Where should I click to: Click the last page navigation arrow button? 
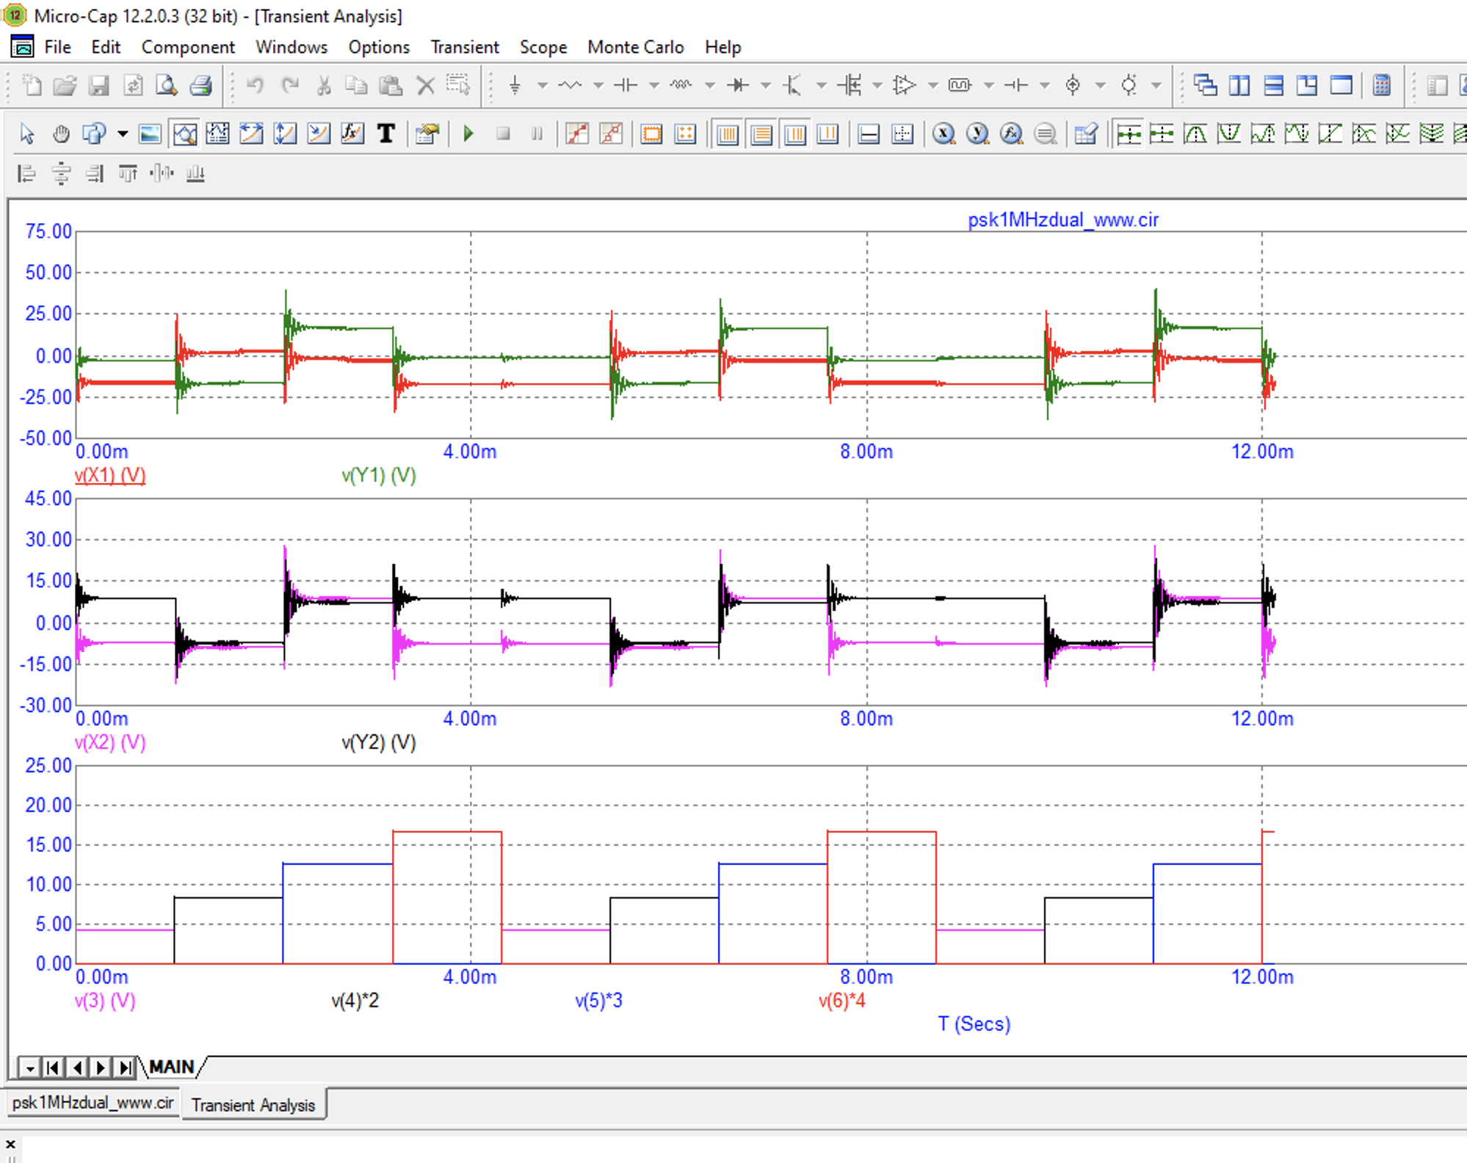coord(126,1068)
